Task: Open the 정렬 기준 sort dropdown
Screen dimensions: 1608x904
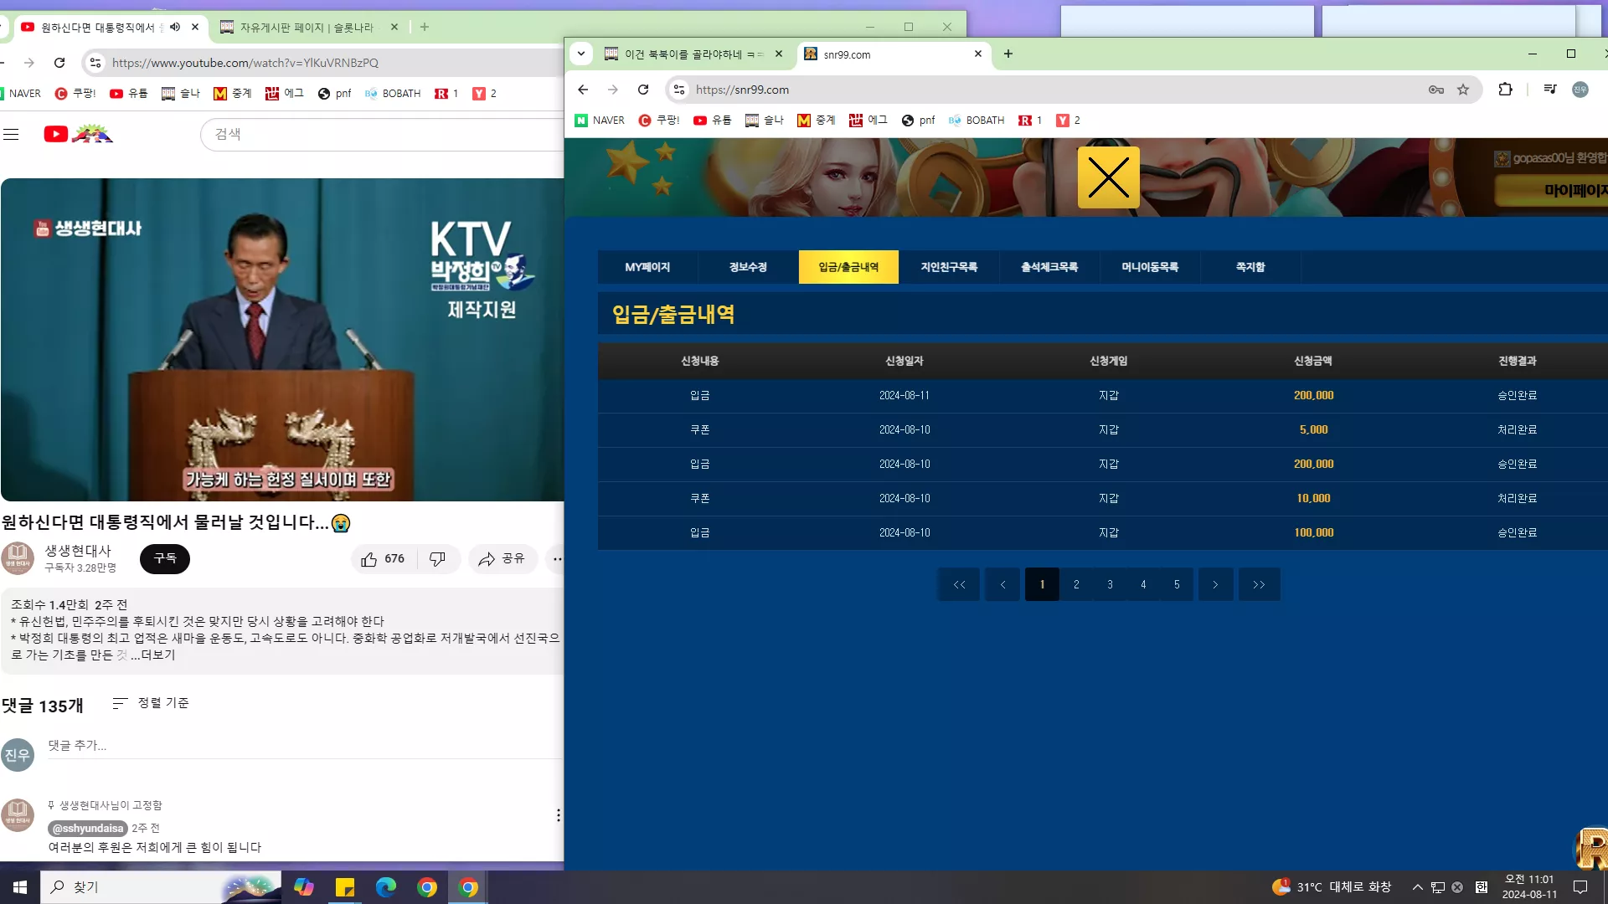Action: (151, 703)
